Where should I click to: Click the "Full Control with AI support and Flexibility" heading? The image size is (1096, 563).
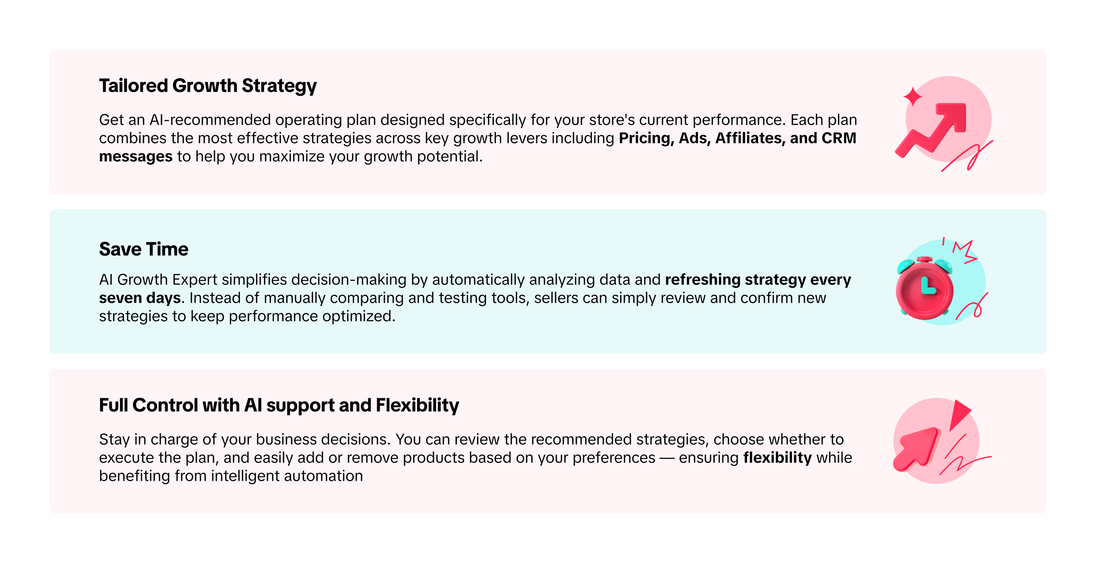click(279, 405)
